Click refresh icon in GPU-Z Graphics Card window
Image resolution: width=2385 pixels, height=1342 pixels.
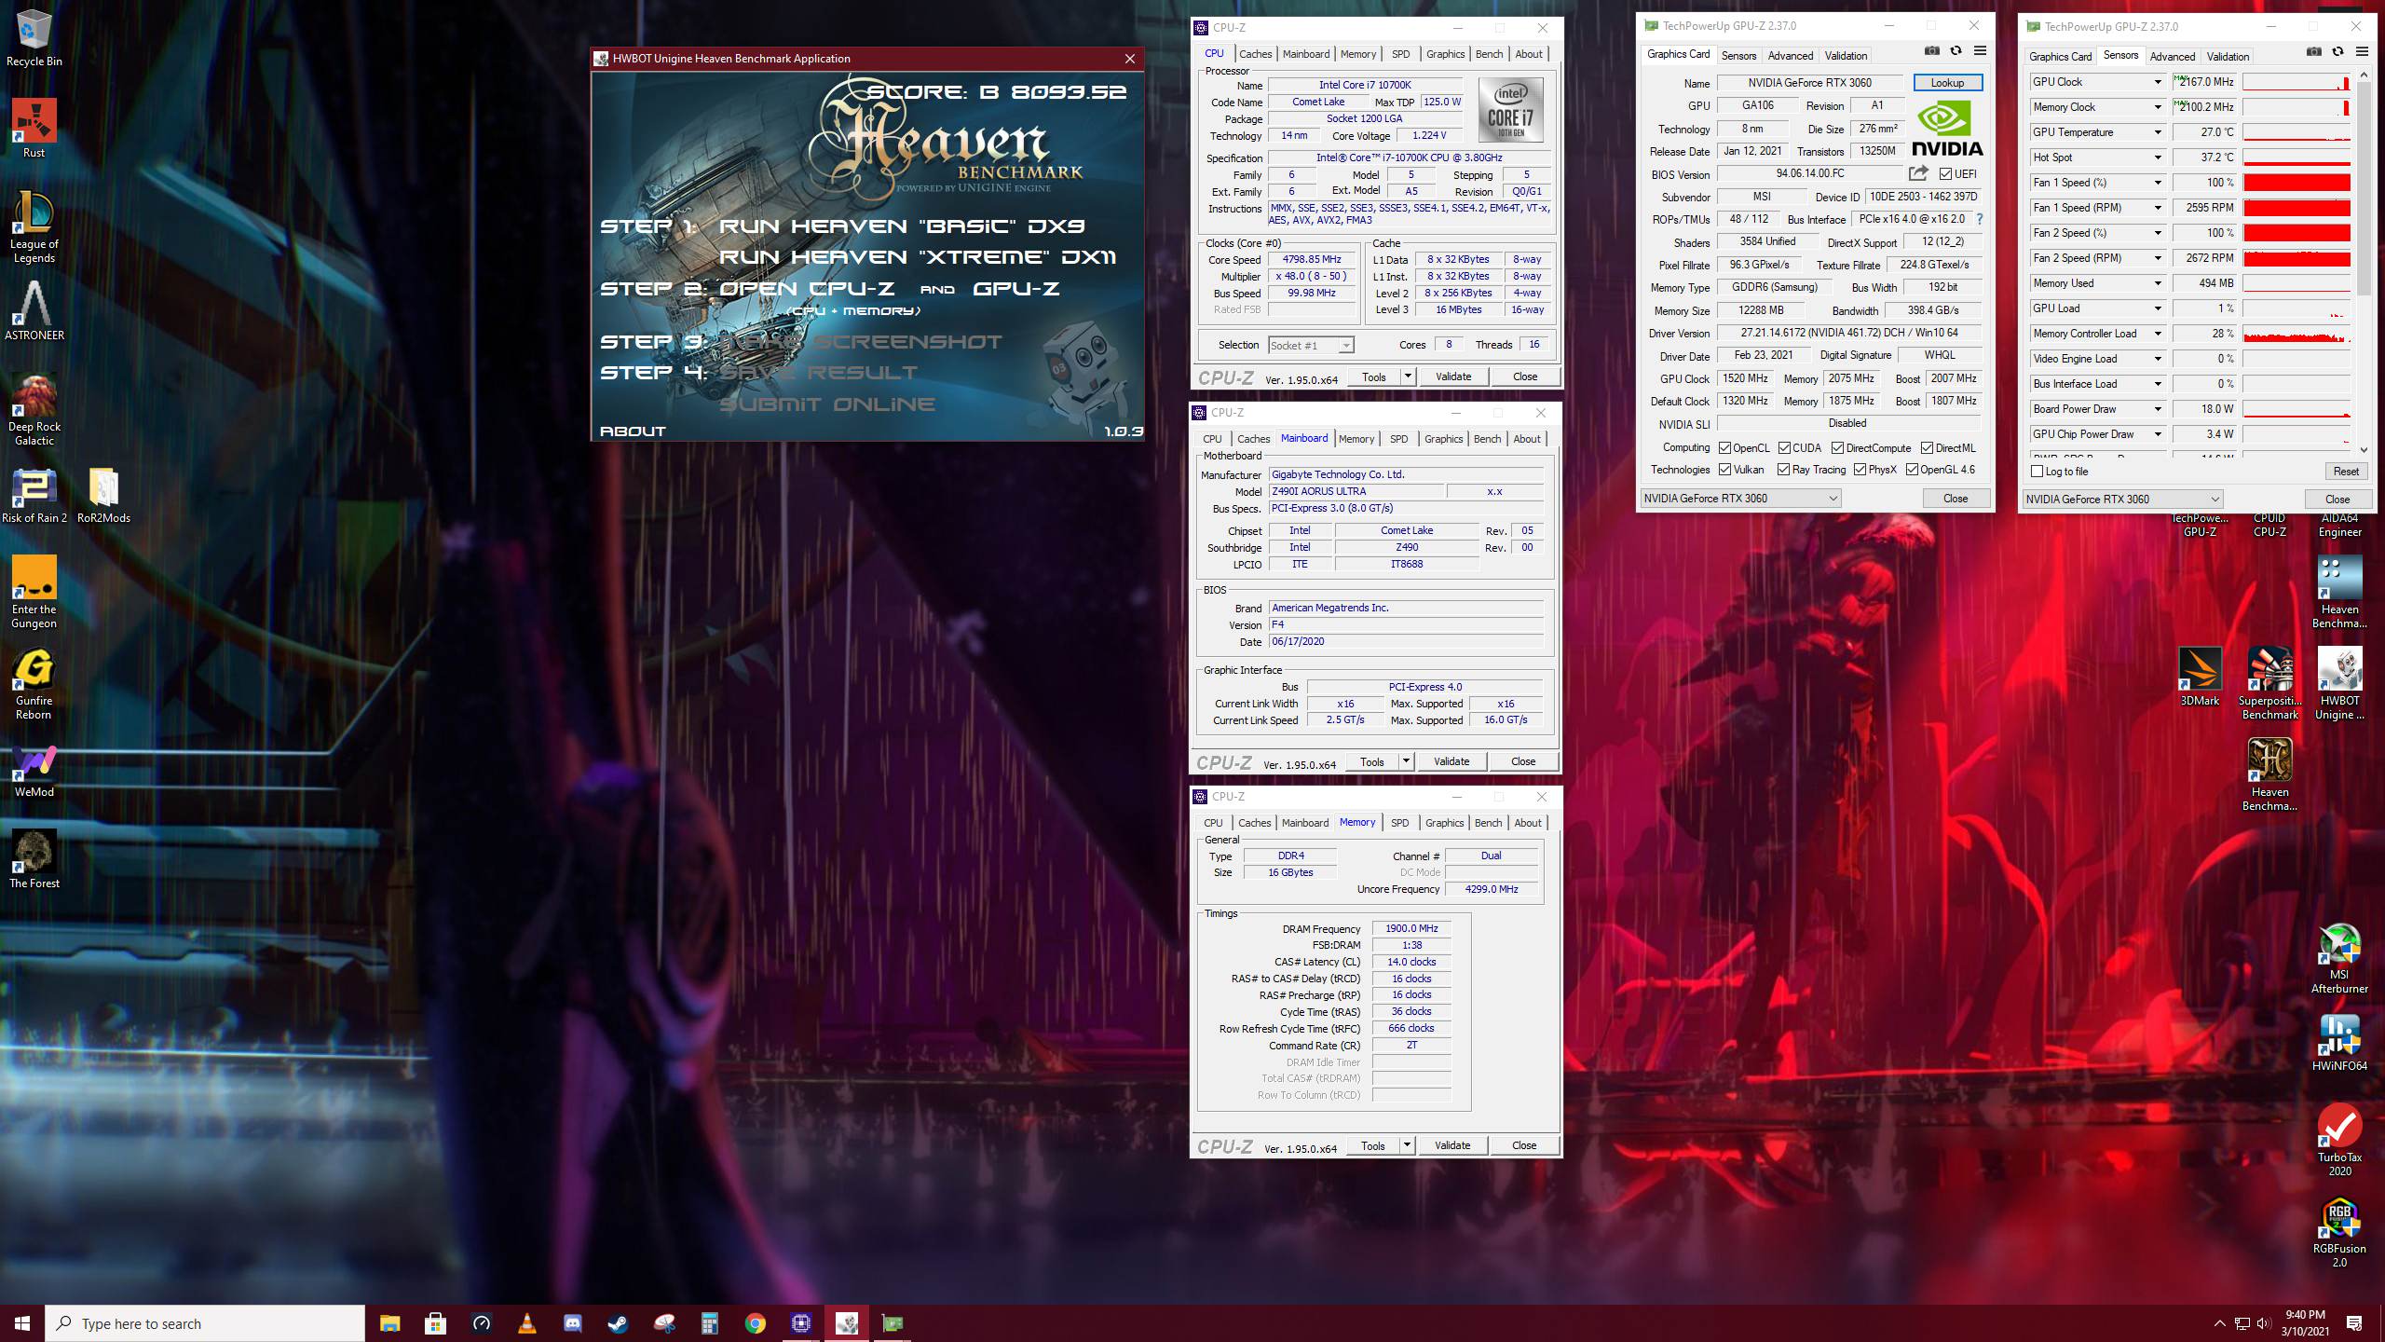coord(1956,50)
